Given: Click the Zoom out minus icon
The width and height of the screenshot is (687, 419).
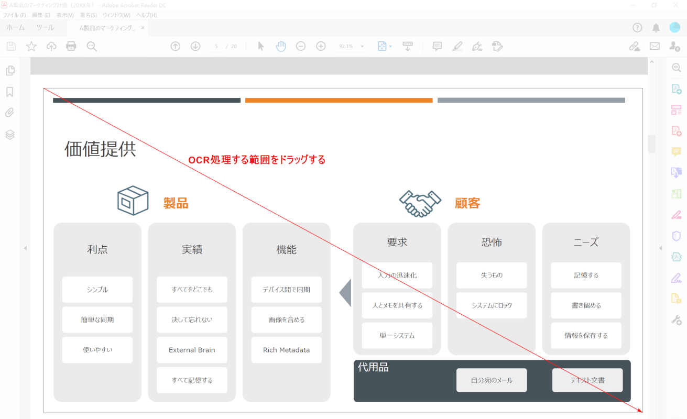Looking at the screenshot, I should click(x=301, y=46).
